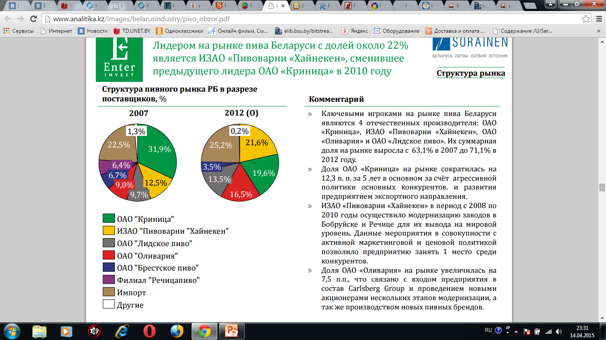The width and height of the screenshot is (606, 340).
Task: Go back to the previous page
Action: coord(8,19)
